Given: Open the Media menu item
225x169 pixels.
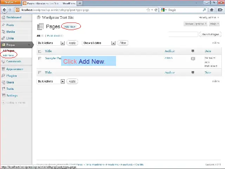Looking at the screenshot, I should [11, 32].
